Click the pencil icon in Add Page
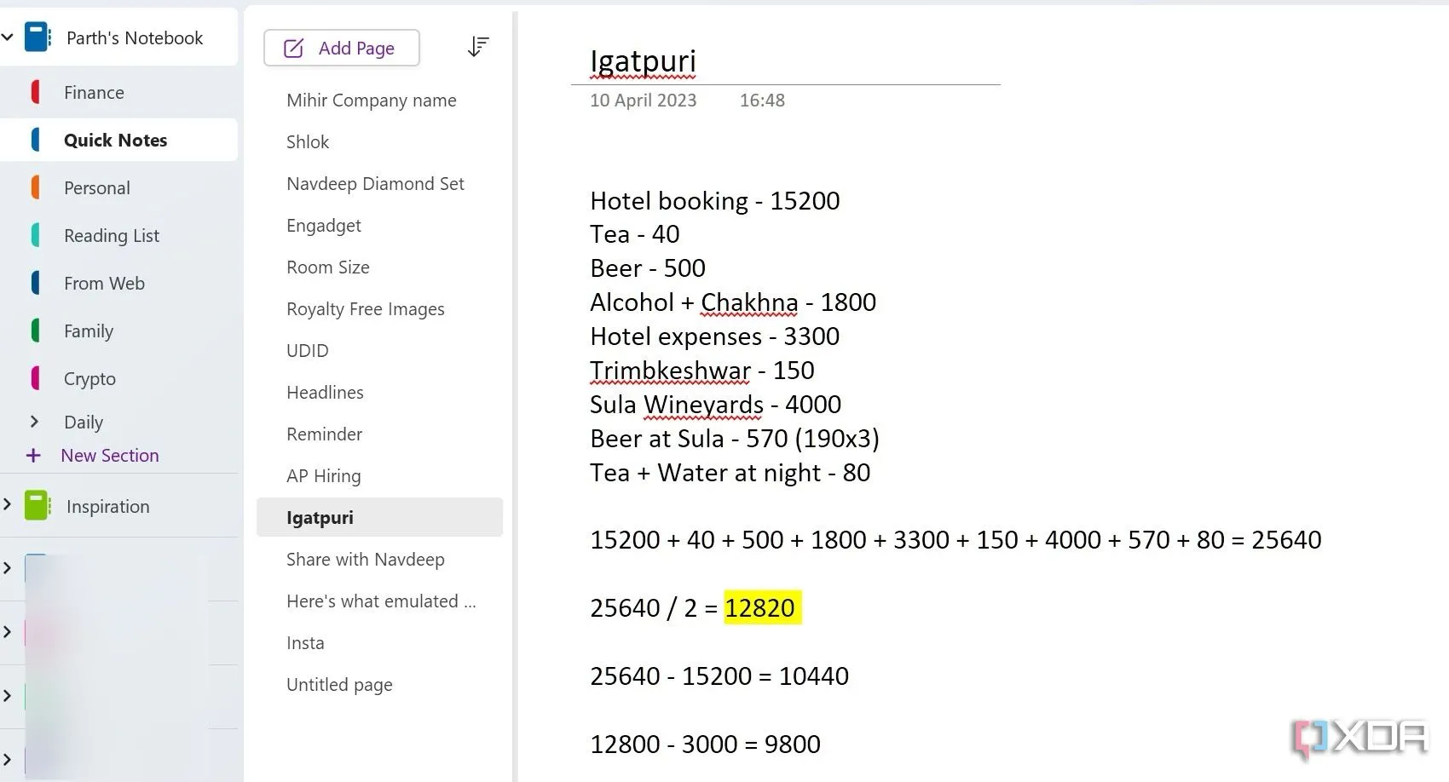 (293, 49)
